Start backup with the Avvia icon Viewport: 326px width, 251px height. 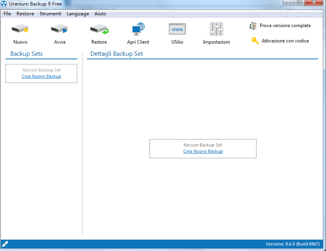point(59,29)
